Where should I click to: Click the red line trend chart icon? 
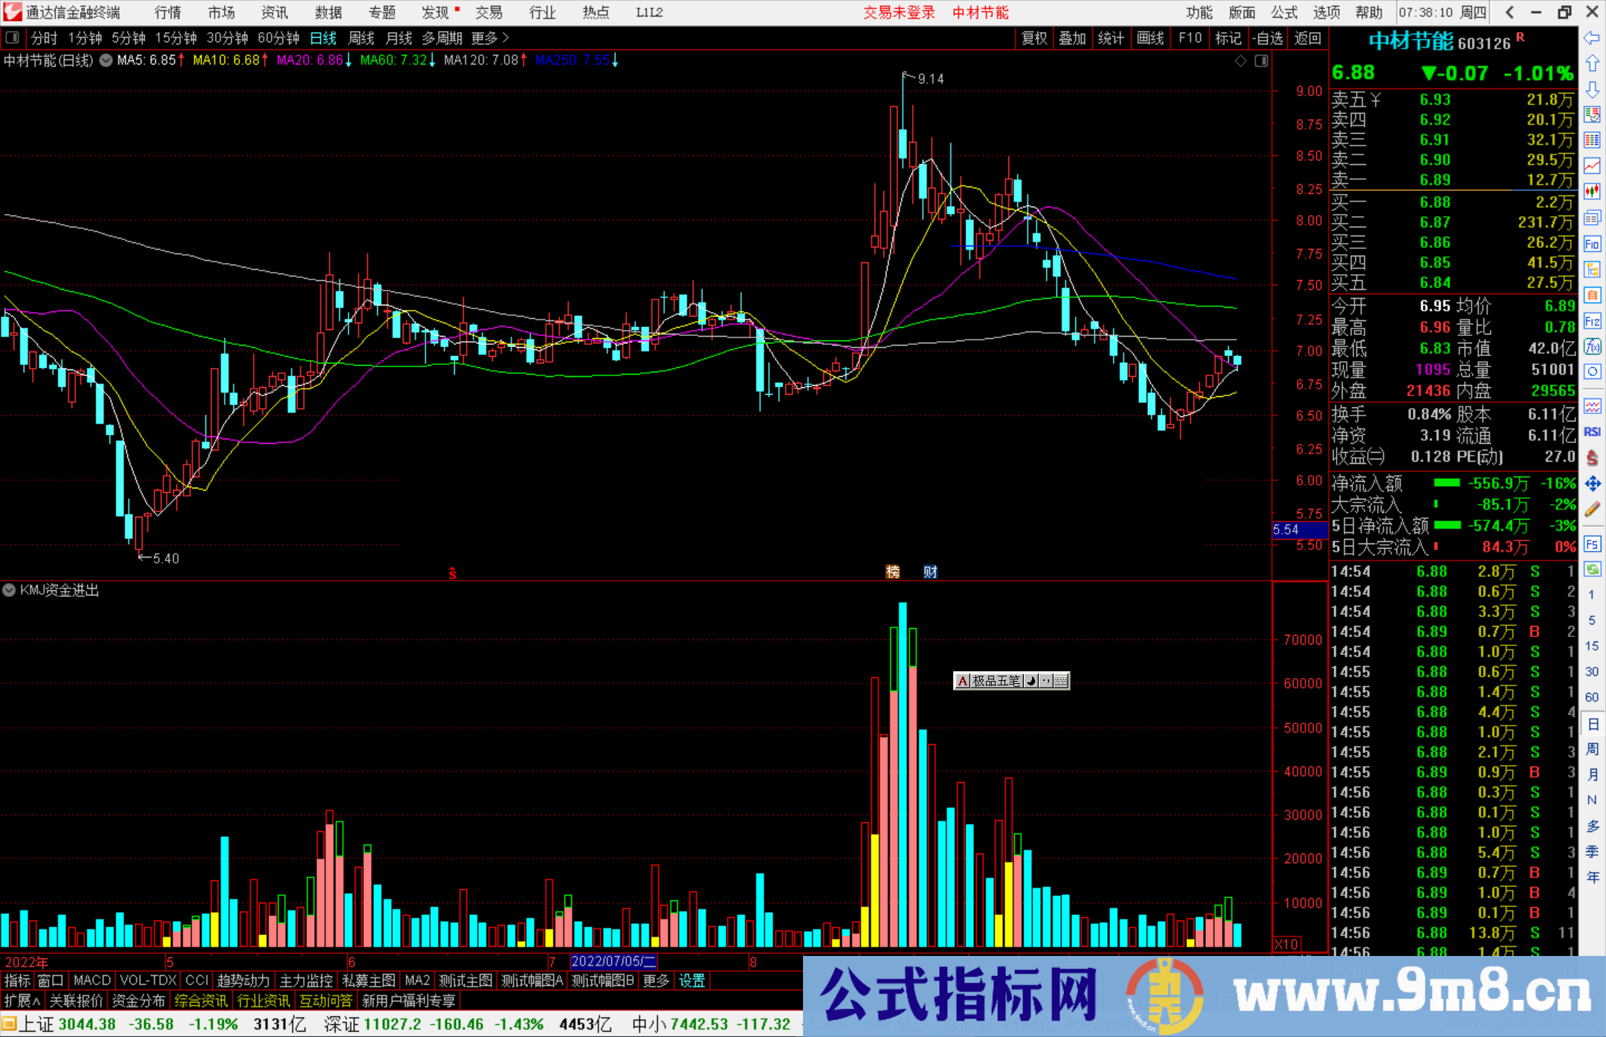(x=1592, y=166)
